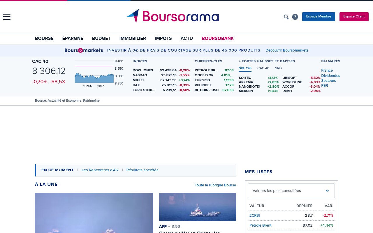Open the PER palmarès link
Viewport: 373px width, 233px height.
coord(325,86)
